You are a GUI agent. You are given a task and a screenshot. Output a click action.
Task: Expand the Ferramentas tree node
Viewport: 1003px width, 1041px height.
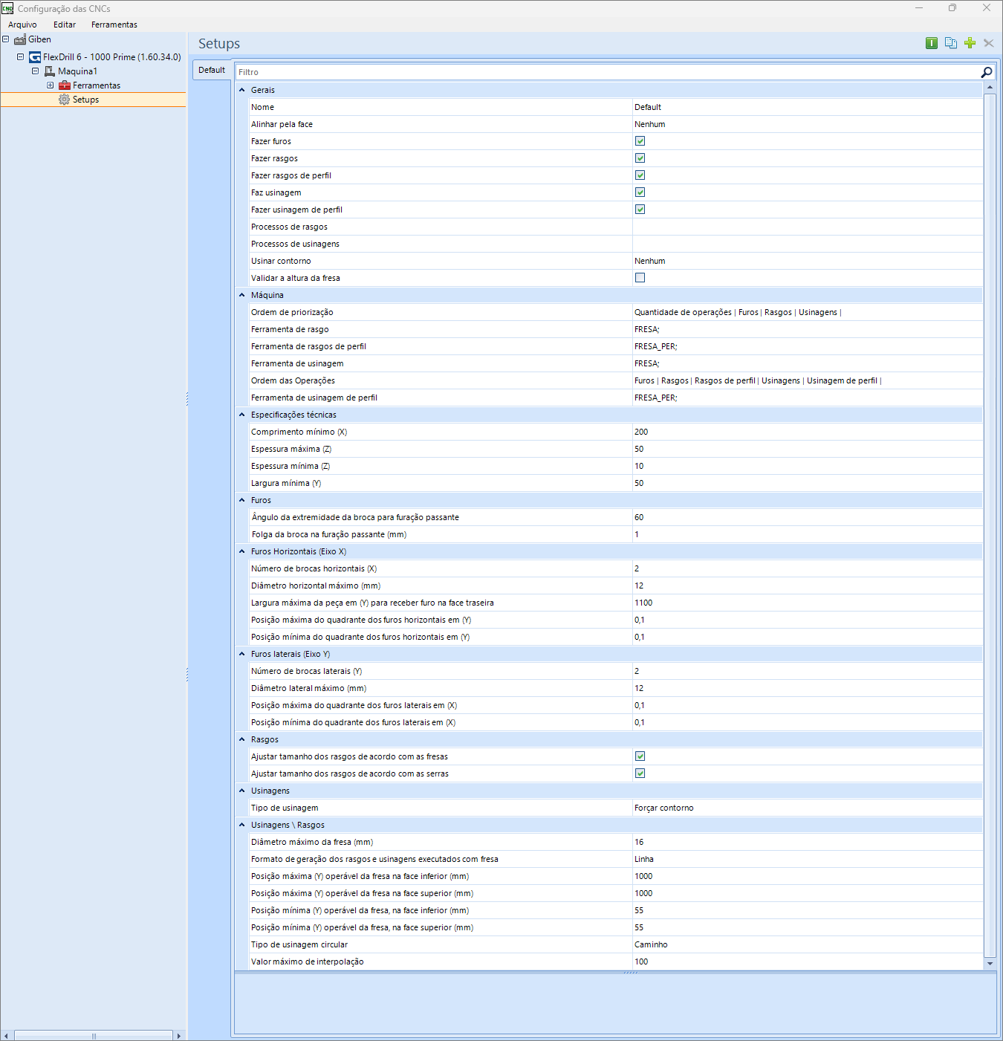point(50,85)
